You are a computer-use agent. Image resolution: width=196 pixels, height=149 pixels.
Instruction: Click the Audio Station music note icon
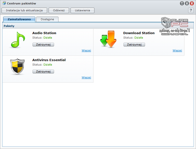coord(17,40)
